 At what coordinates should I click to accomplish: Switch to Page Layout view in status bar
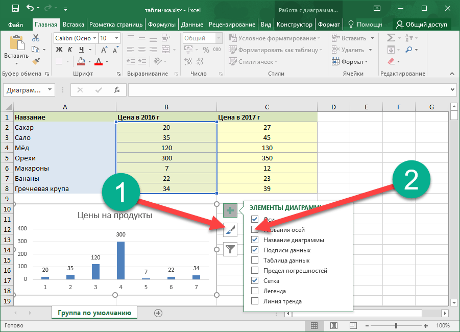pos(334,325)
